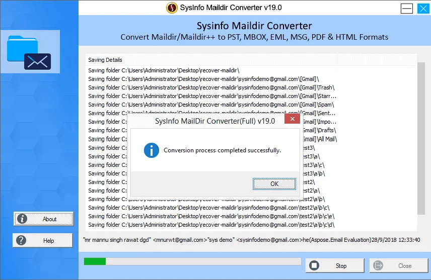Click the status line with mnurwt@gmail.com
The width and height of the screenshot is (431, 280).
(x=252, y=240)
